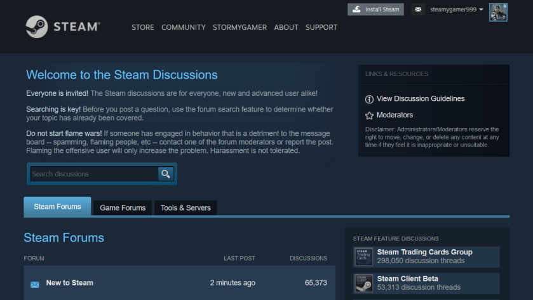
Task: Click the Steam Client Beta icon
Action: (363, 283)
